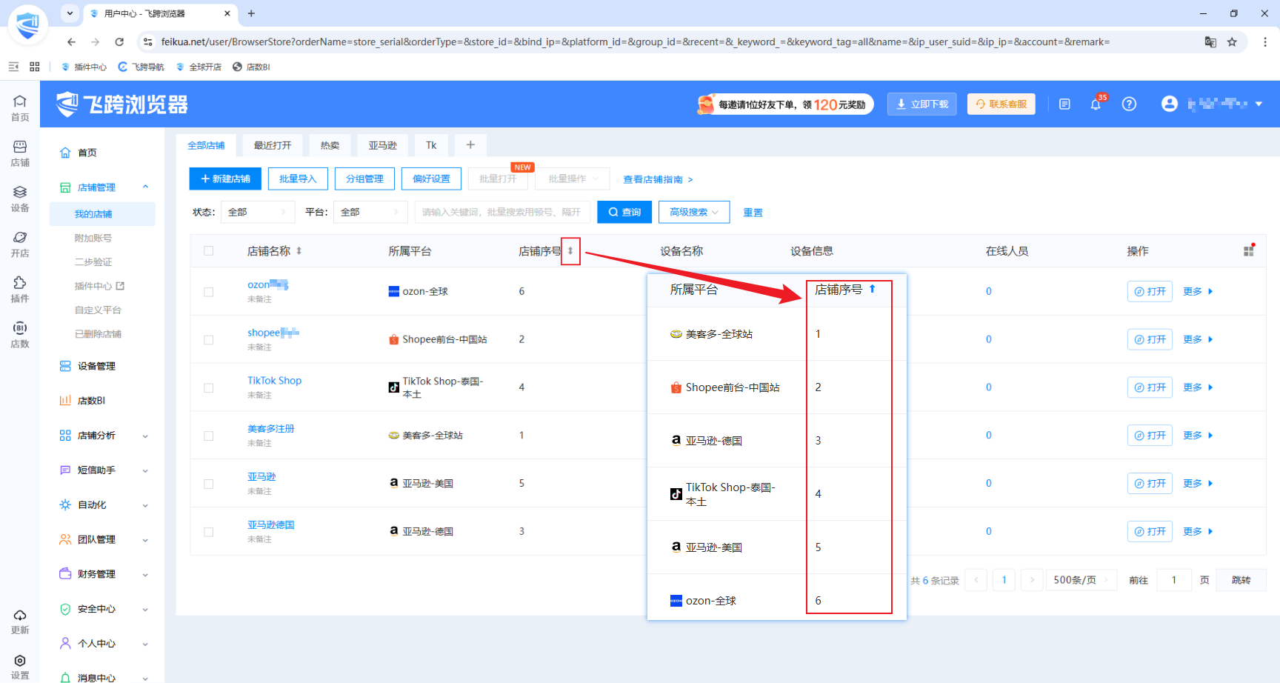Click the 分组管理 button
The width and height of the screenshot is (1280, 683).
pos(364,179)
